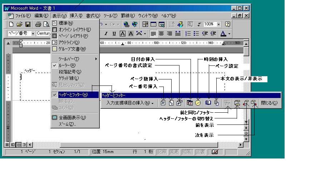Apply center alignment

tap(161, 34)
